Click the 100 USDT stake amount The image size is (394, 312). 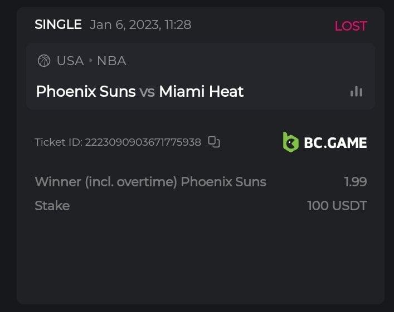[x=337, y=206]
